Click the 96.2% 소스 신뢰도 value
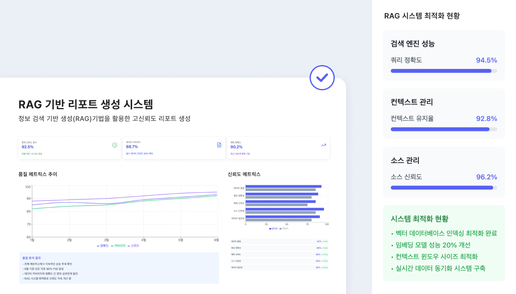The width and height of the screenshot is (516, 294). click(x=487, y=177)
